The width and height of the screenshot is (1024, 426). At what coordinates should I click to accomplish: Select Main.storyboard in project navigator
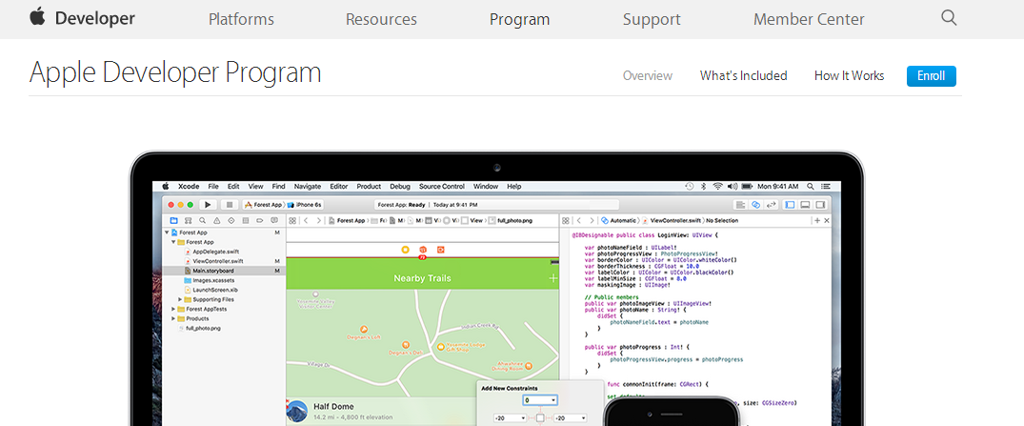coord(223,271)
